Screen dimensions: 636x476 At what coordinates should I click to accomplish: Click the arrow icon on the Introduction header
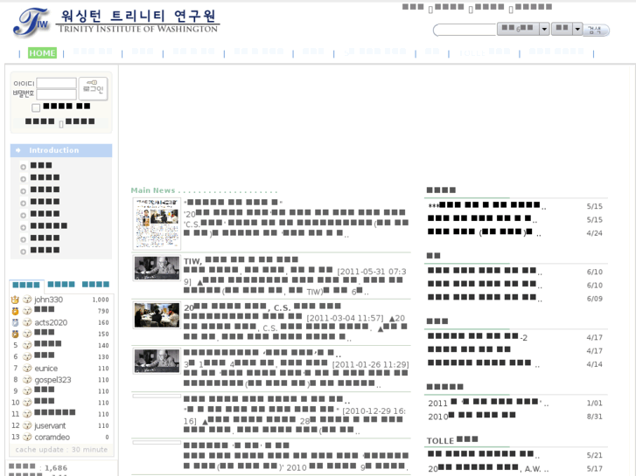(x=17, y=150)
